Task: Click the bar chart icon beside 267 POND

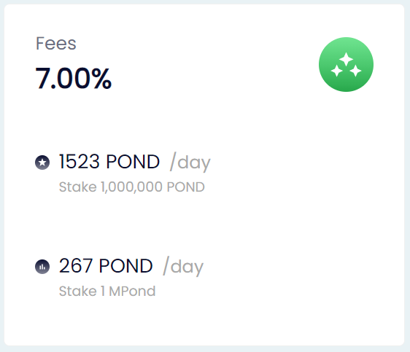Action: [42, 267]
